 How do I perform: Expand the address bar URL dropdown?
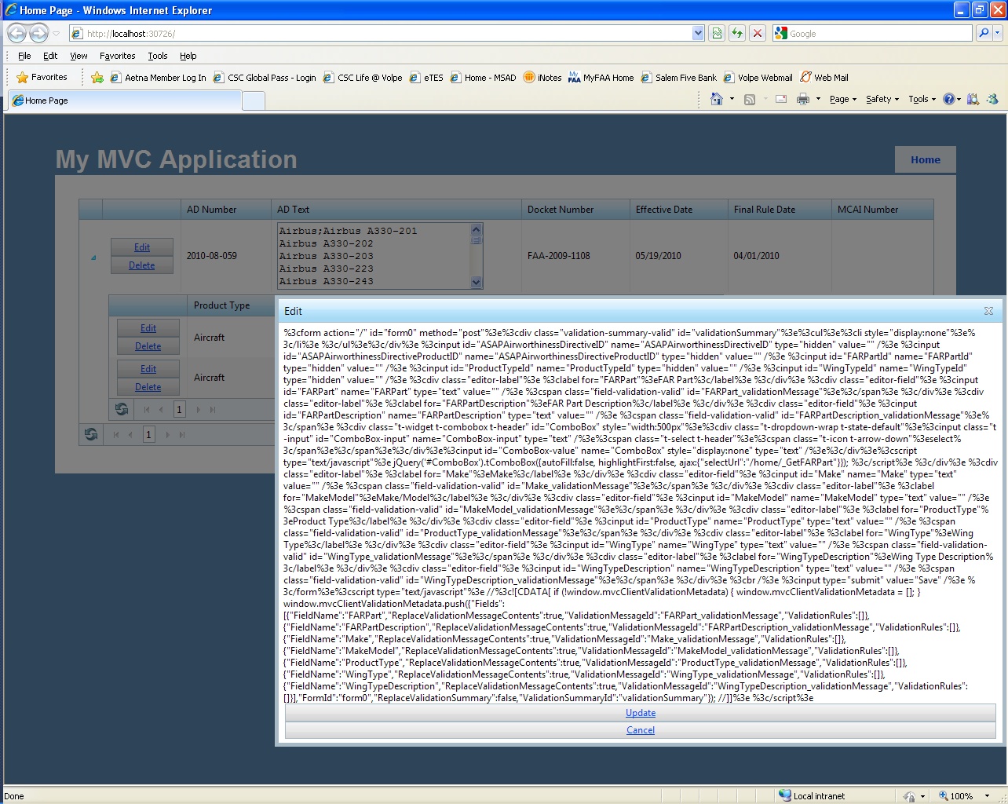coord(698,33)
